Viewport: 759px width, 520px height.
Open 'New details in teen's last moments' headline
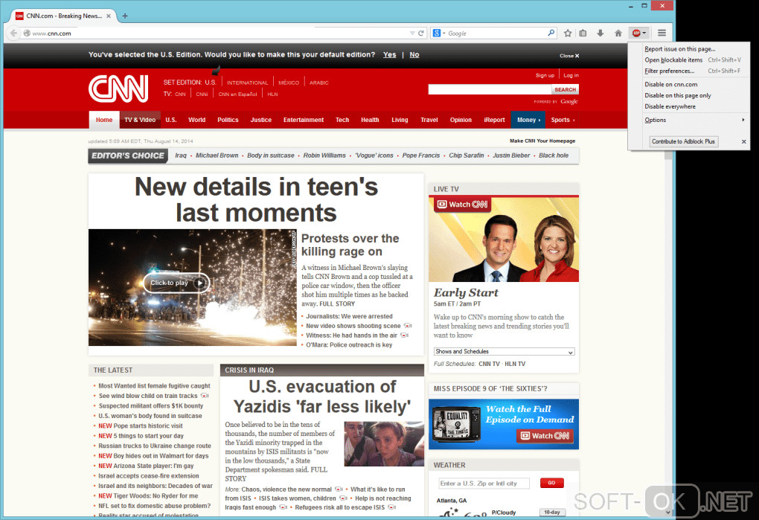pos(256,200)
